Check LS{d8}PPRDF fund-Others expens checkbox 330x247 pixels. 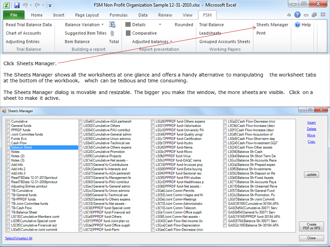point(153,121)
